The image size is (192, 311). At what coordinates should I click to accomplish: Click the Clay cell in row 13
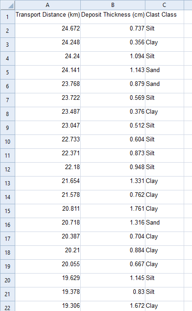[x=164, y=183]
